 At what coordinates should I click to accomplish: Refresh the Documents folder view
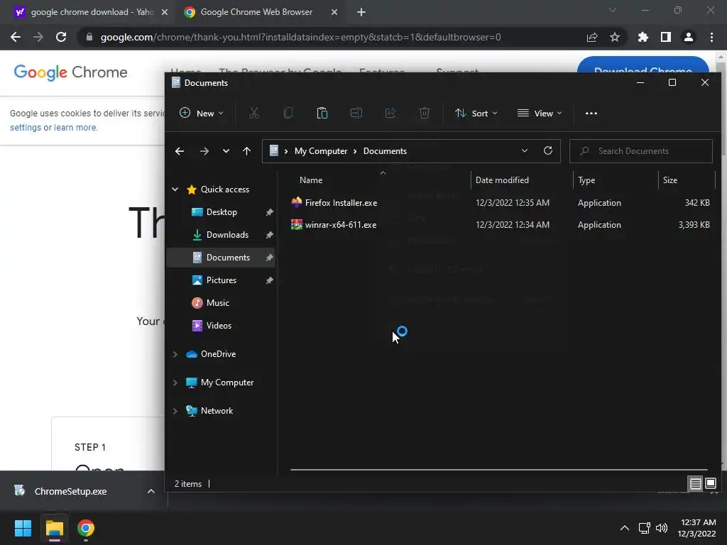click(548, 150)
